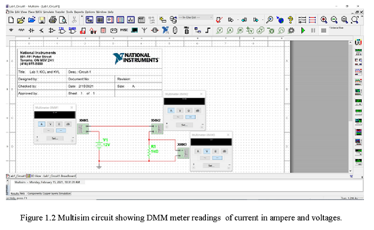Zoom to fit page icon
Screen dimensions: 374x230
coord(355,20)
